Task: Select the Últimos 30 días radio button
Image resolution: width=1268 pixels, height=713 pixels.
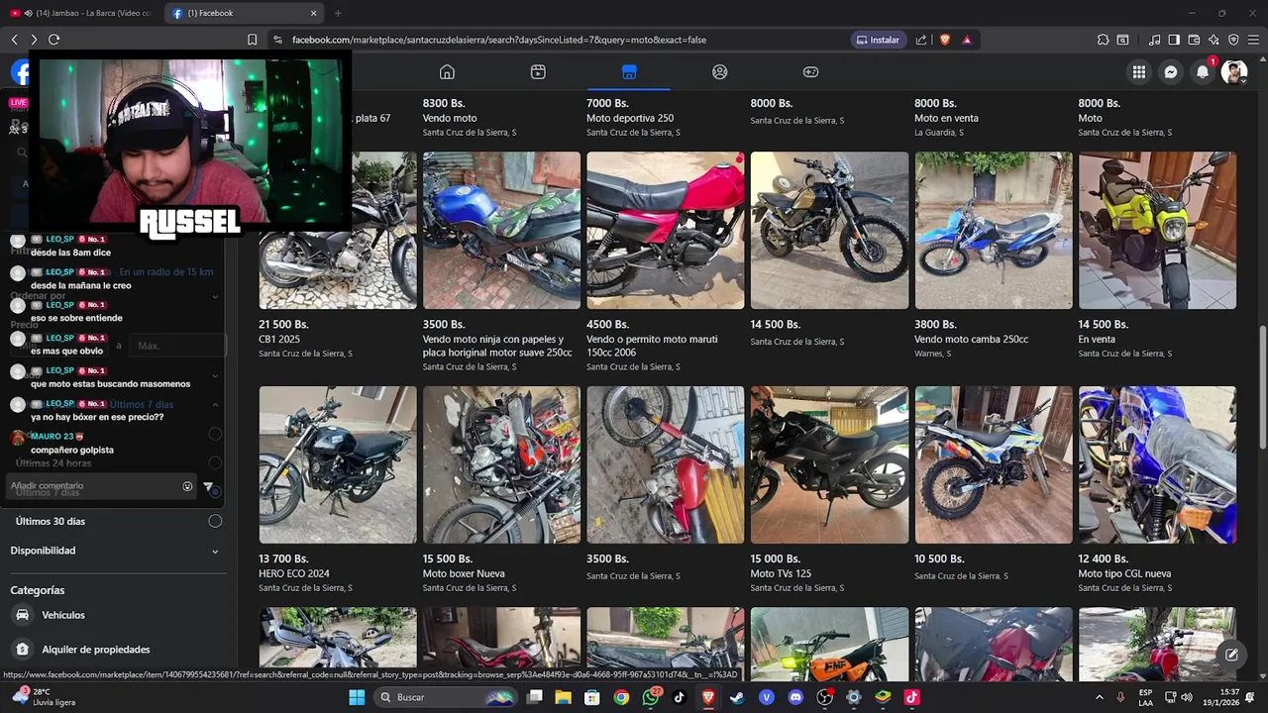Action: 215,521
